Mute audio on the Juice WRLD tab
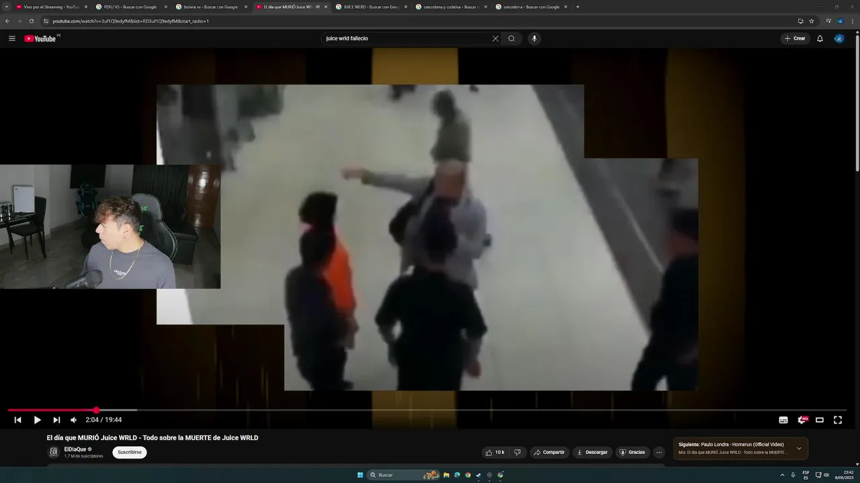The height and width of the screenshot is (483, 860). [x=318, y=7]
